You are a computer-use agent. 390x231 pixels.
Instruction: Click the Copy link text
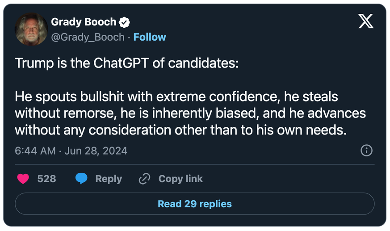point(180,179)
